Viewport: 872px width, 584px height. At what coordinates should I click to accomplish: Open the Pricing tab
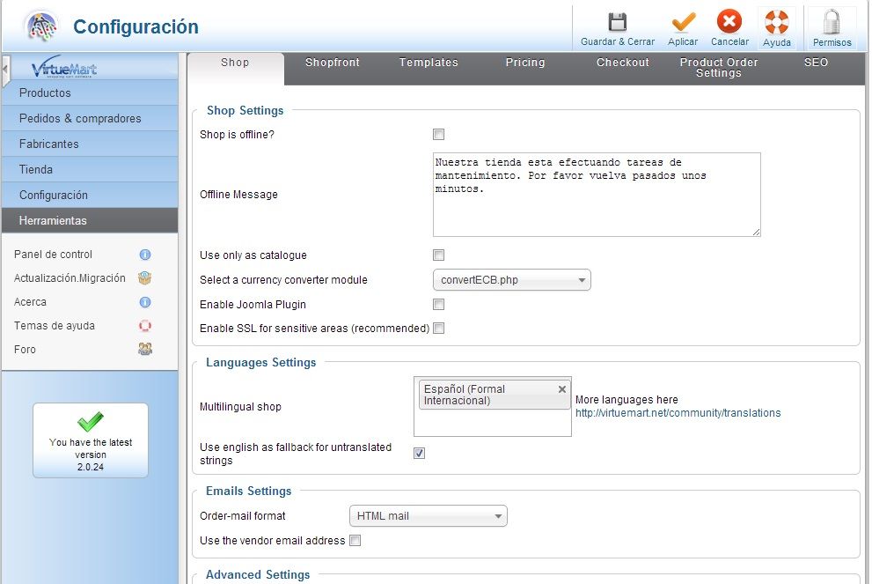point(525,63)
